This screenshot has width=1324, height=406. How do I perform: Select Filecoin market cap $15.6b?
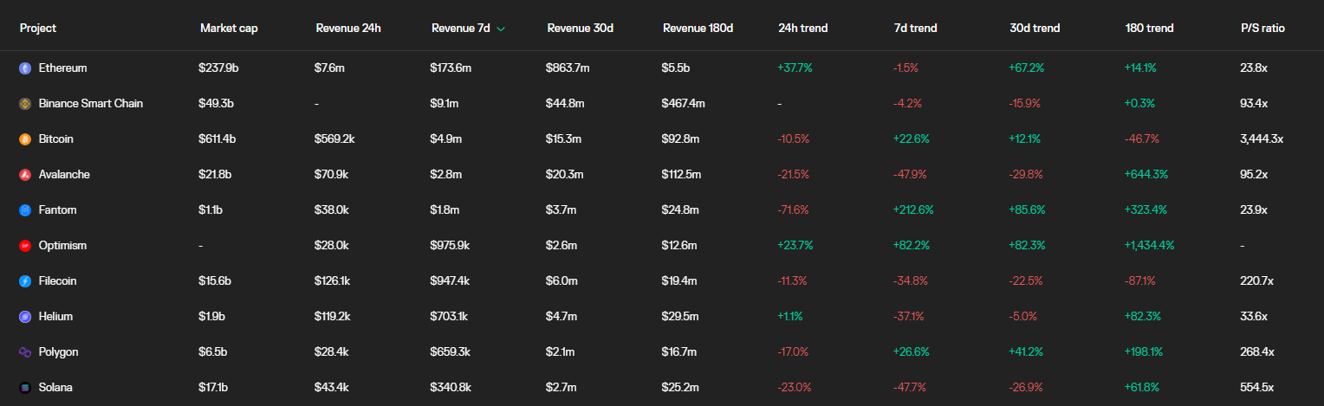tap(213, 280)
